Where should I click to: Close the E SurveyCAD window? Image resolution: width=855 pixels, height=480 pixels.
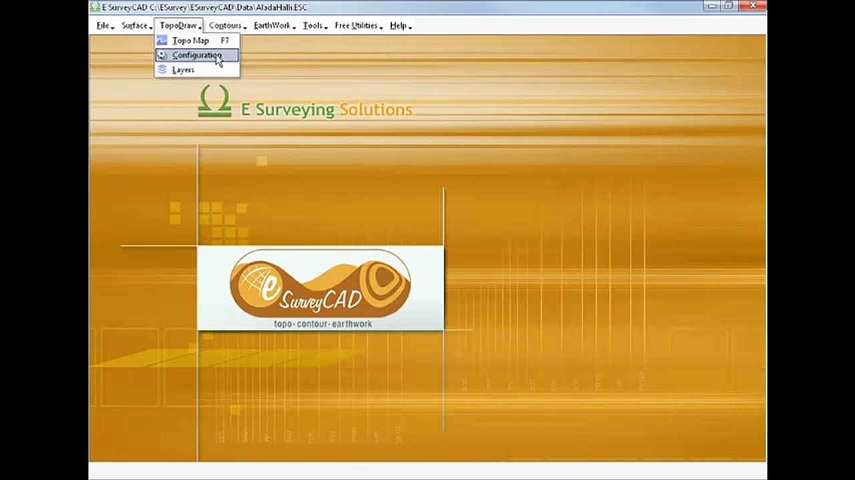pyautogui.click(x=752, y=6)
